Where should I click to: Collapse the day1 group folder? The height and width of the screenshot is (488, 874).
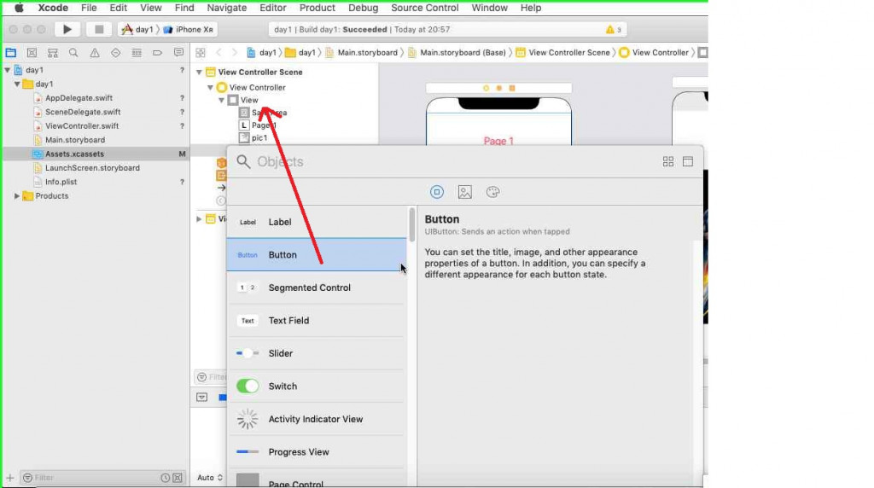[x=17, y=84]
